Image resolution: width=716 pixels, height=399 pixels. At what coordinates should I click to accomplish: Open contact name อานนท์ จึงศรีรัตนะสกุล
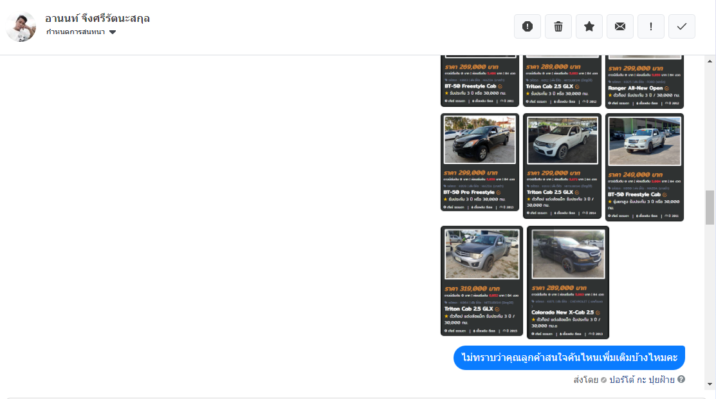point(97,19)
